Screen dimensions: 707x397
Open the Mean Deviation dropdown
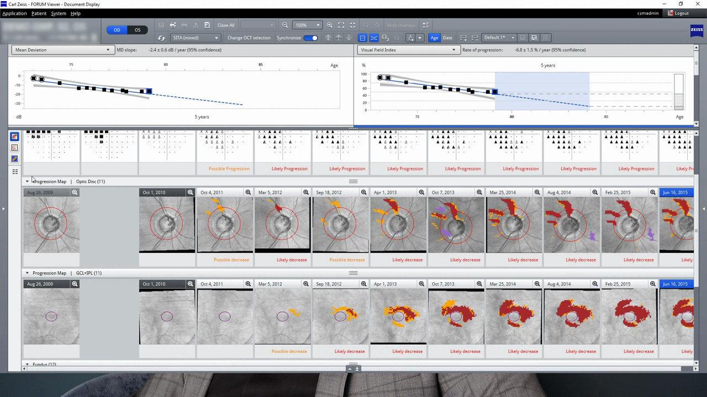click(62, 50)
